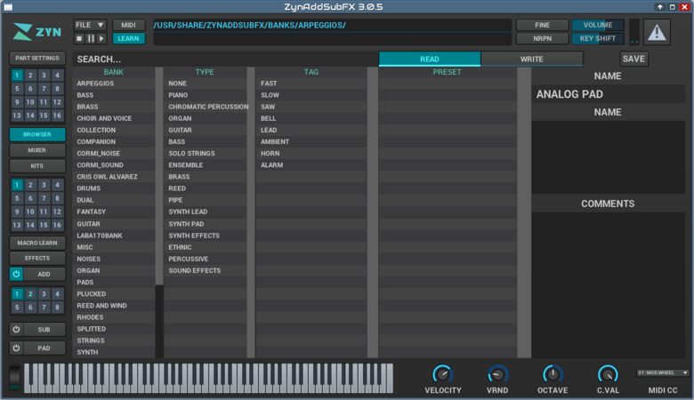The image size is (694, 400).
Task: Adjust the VOLUME slider
Action: point(598,25)
